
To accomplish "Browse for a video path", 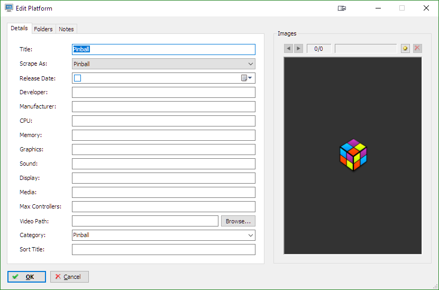I will (238, 221).
